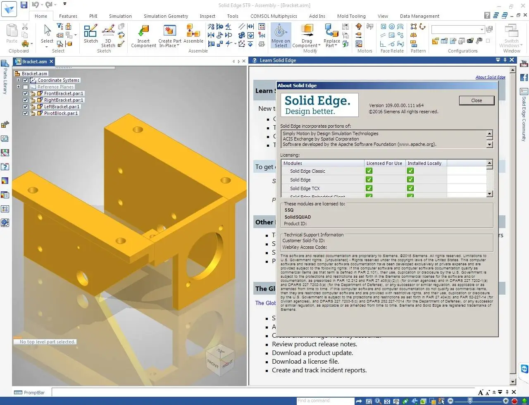Check Reference Planes visibility checkbox

26,87
